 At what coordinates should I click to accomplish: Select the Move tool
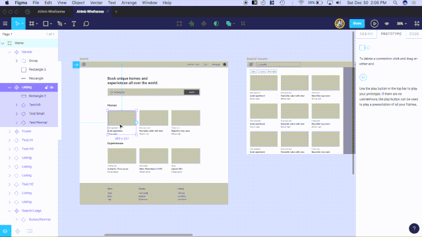point(17,24)
